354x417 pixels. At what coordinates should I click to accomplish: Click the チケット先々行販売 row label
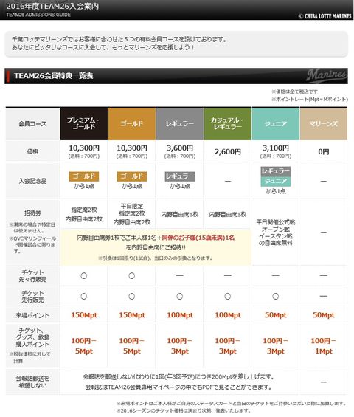pos(32,276)
